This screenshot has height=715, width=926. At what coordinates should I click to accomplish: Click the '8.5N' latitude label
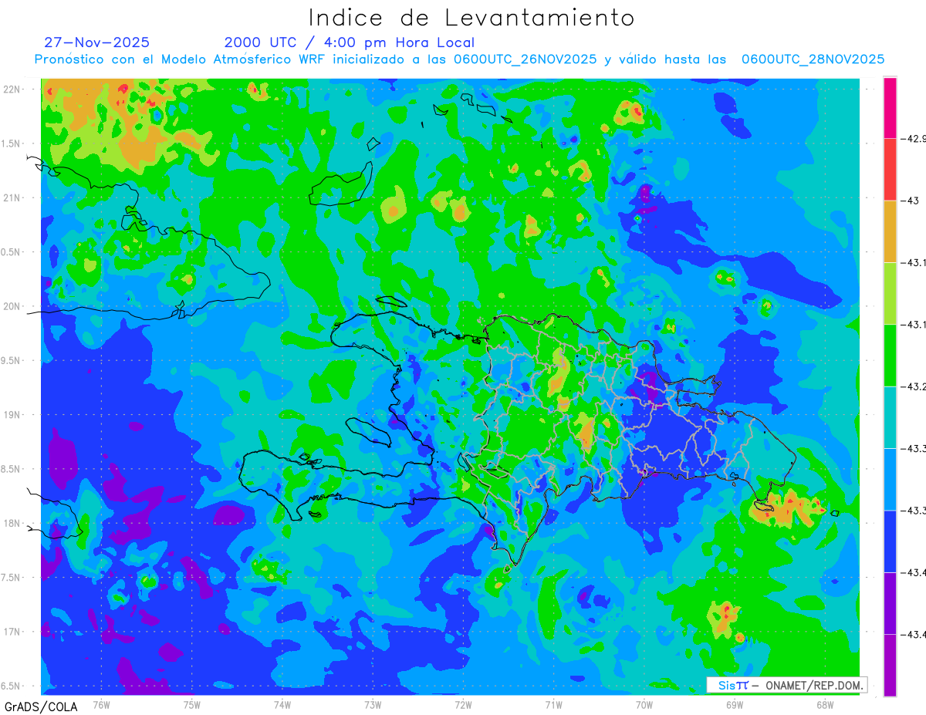pos(12,469)
